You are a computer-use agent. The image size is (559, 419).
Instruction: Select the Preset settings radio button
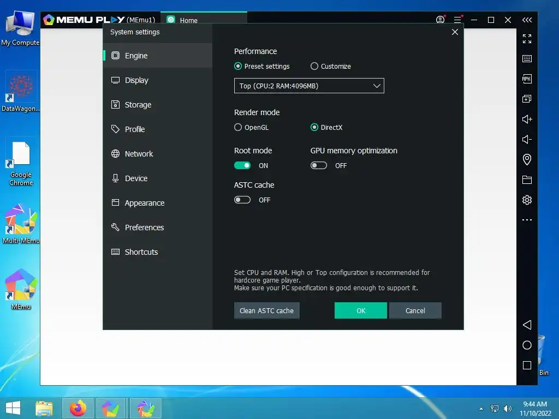[x=238, y=66]
